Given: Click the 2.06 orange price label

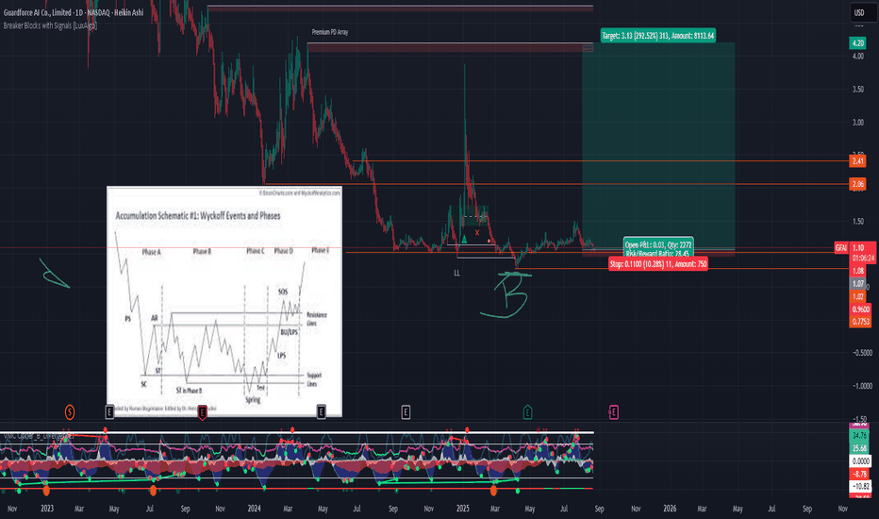Looking at the screenshot, I should [857, 184].
